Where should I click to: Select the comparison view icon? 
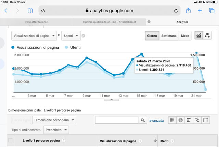click(x=197, y=120)
